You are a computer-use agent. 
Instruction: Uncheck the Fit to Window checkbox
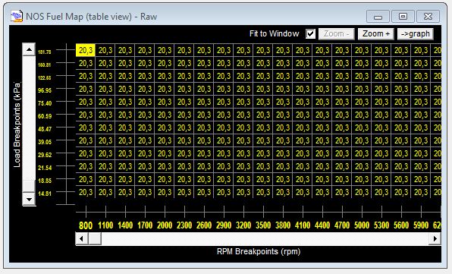(310, 33)
